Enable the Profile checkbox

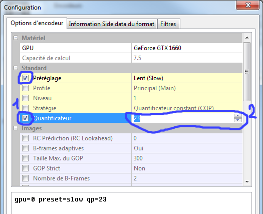[26, 88]
